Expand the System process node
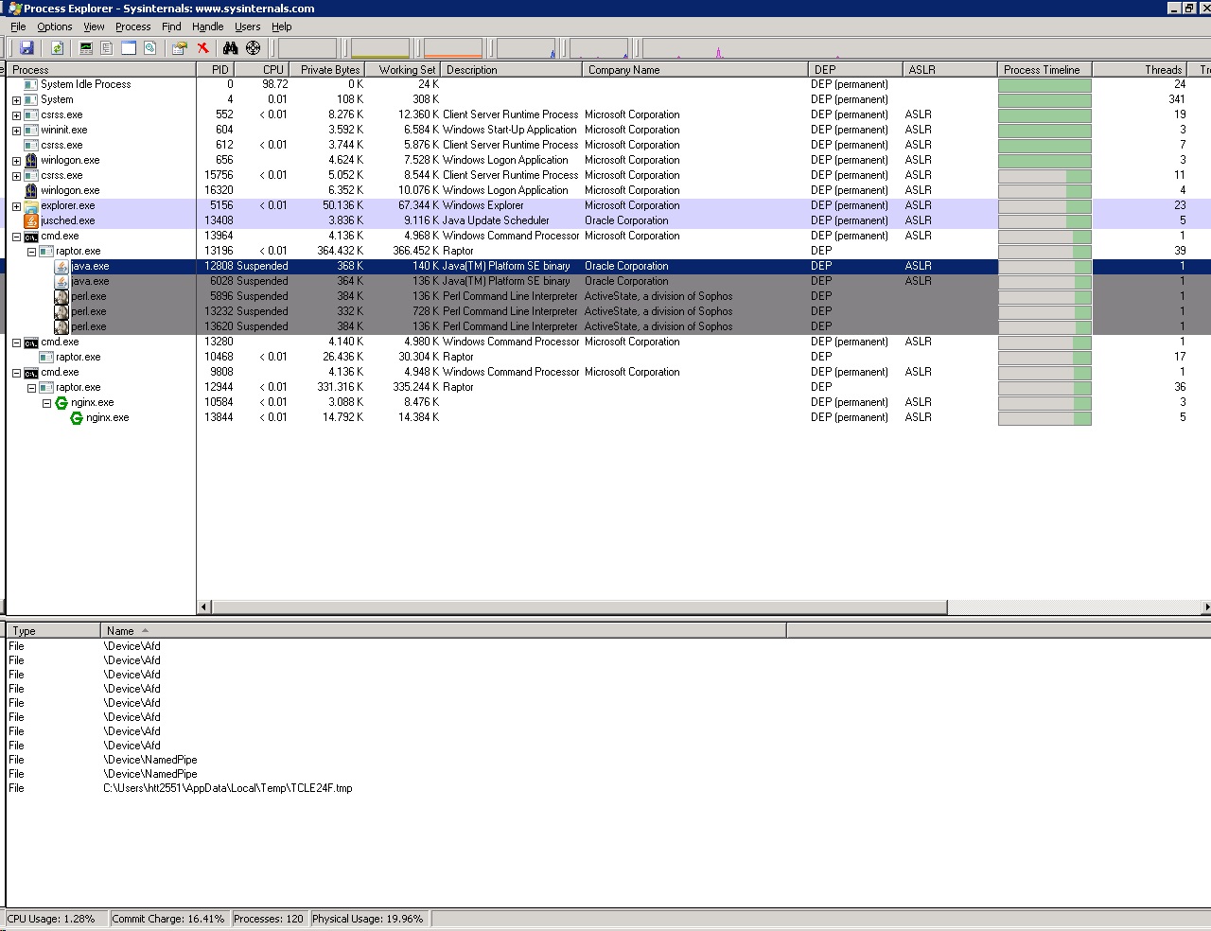This screenshot has width=1211, height=931. tap(16, 99)
